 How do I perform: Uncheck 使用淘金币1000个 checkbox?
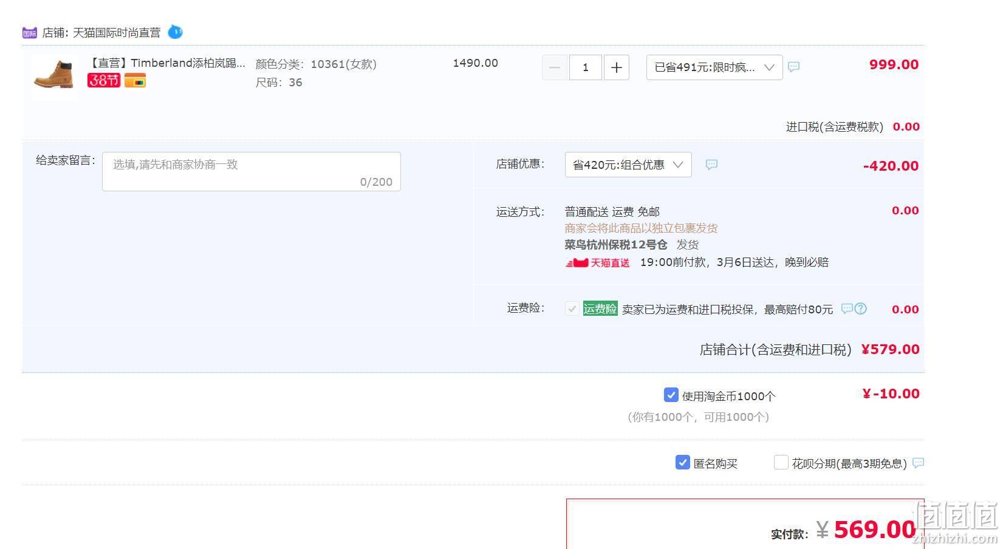coord(671,395)
